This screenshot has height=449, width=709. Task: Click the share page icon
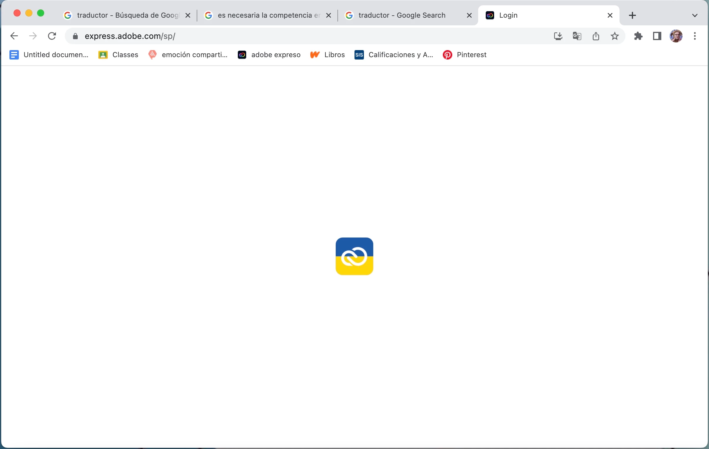point(596,36)
